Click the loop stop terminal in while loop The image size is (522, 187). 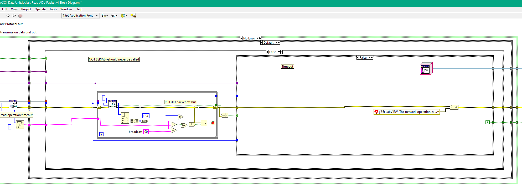[x=213, y=123]
